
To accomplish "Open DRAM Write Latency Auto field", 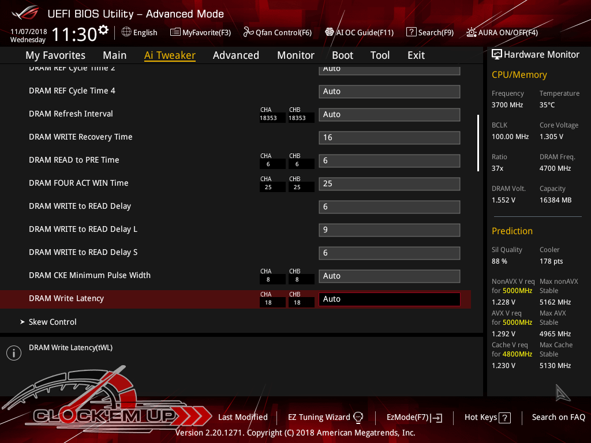I will click(x=389, y=299).
